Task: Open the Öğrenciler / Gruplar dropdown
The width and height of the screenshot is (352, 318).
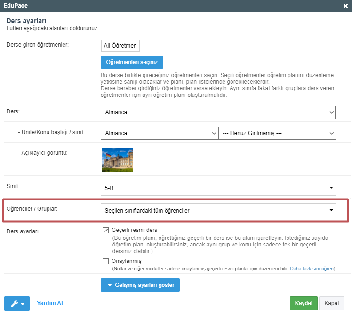Action: (x=218, y=211)
